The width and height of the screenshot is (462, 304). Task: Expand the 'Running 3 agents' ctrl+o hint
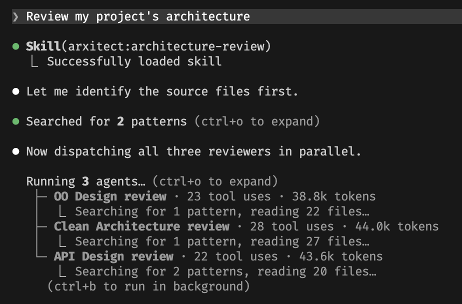[x=215, y=181]
